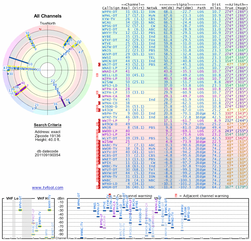
Task: Click the dBm axis label
Action: coord(61,198)
